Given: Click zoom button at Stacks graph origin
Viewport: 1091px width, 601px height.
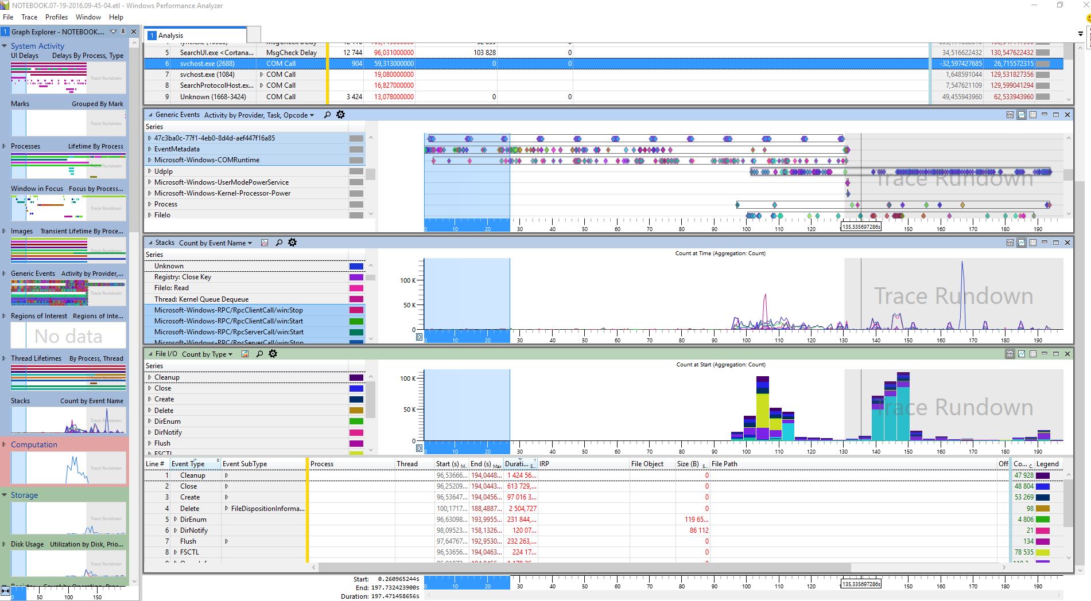Looking at the screenshot, I should [x=419, y=337].
